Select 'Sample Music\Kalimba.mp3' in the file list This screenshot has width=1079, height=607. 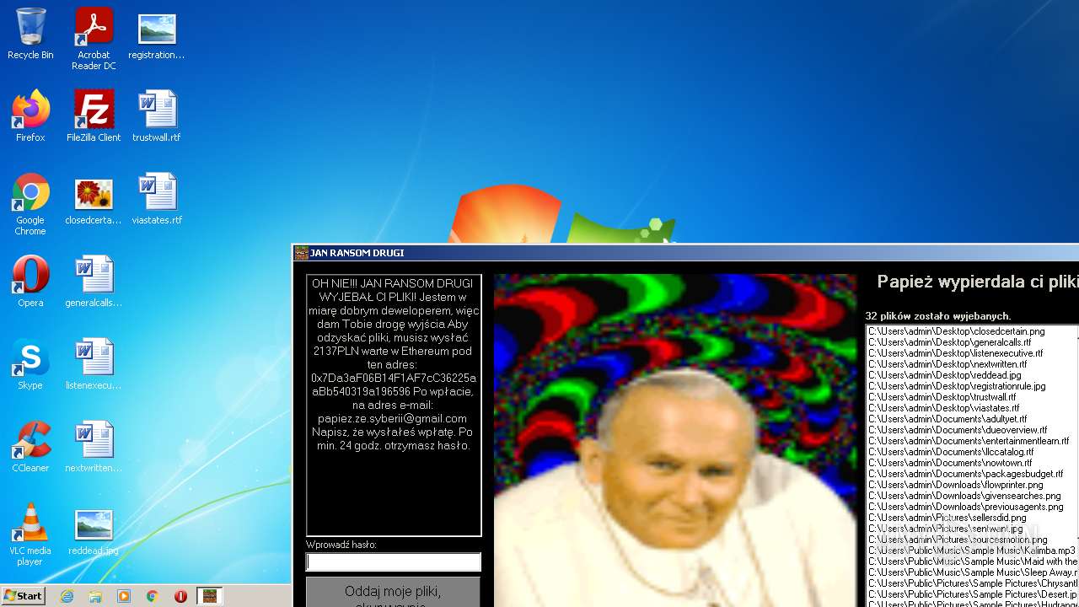972,551
